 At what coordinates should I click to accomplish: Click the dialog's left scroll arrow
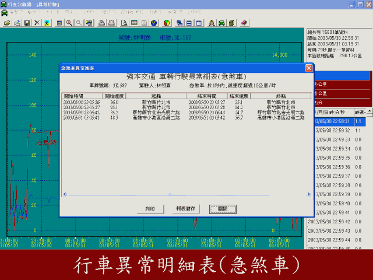tap(65, 194)
